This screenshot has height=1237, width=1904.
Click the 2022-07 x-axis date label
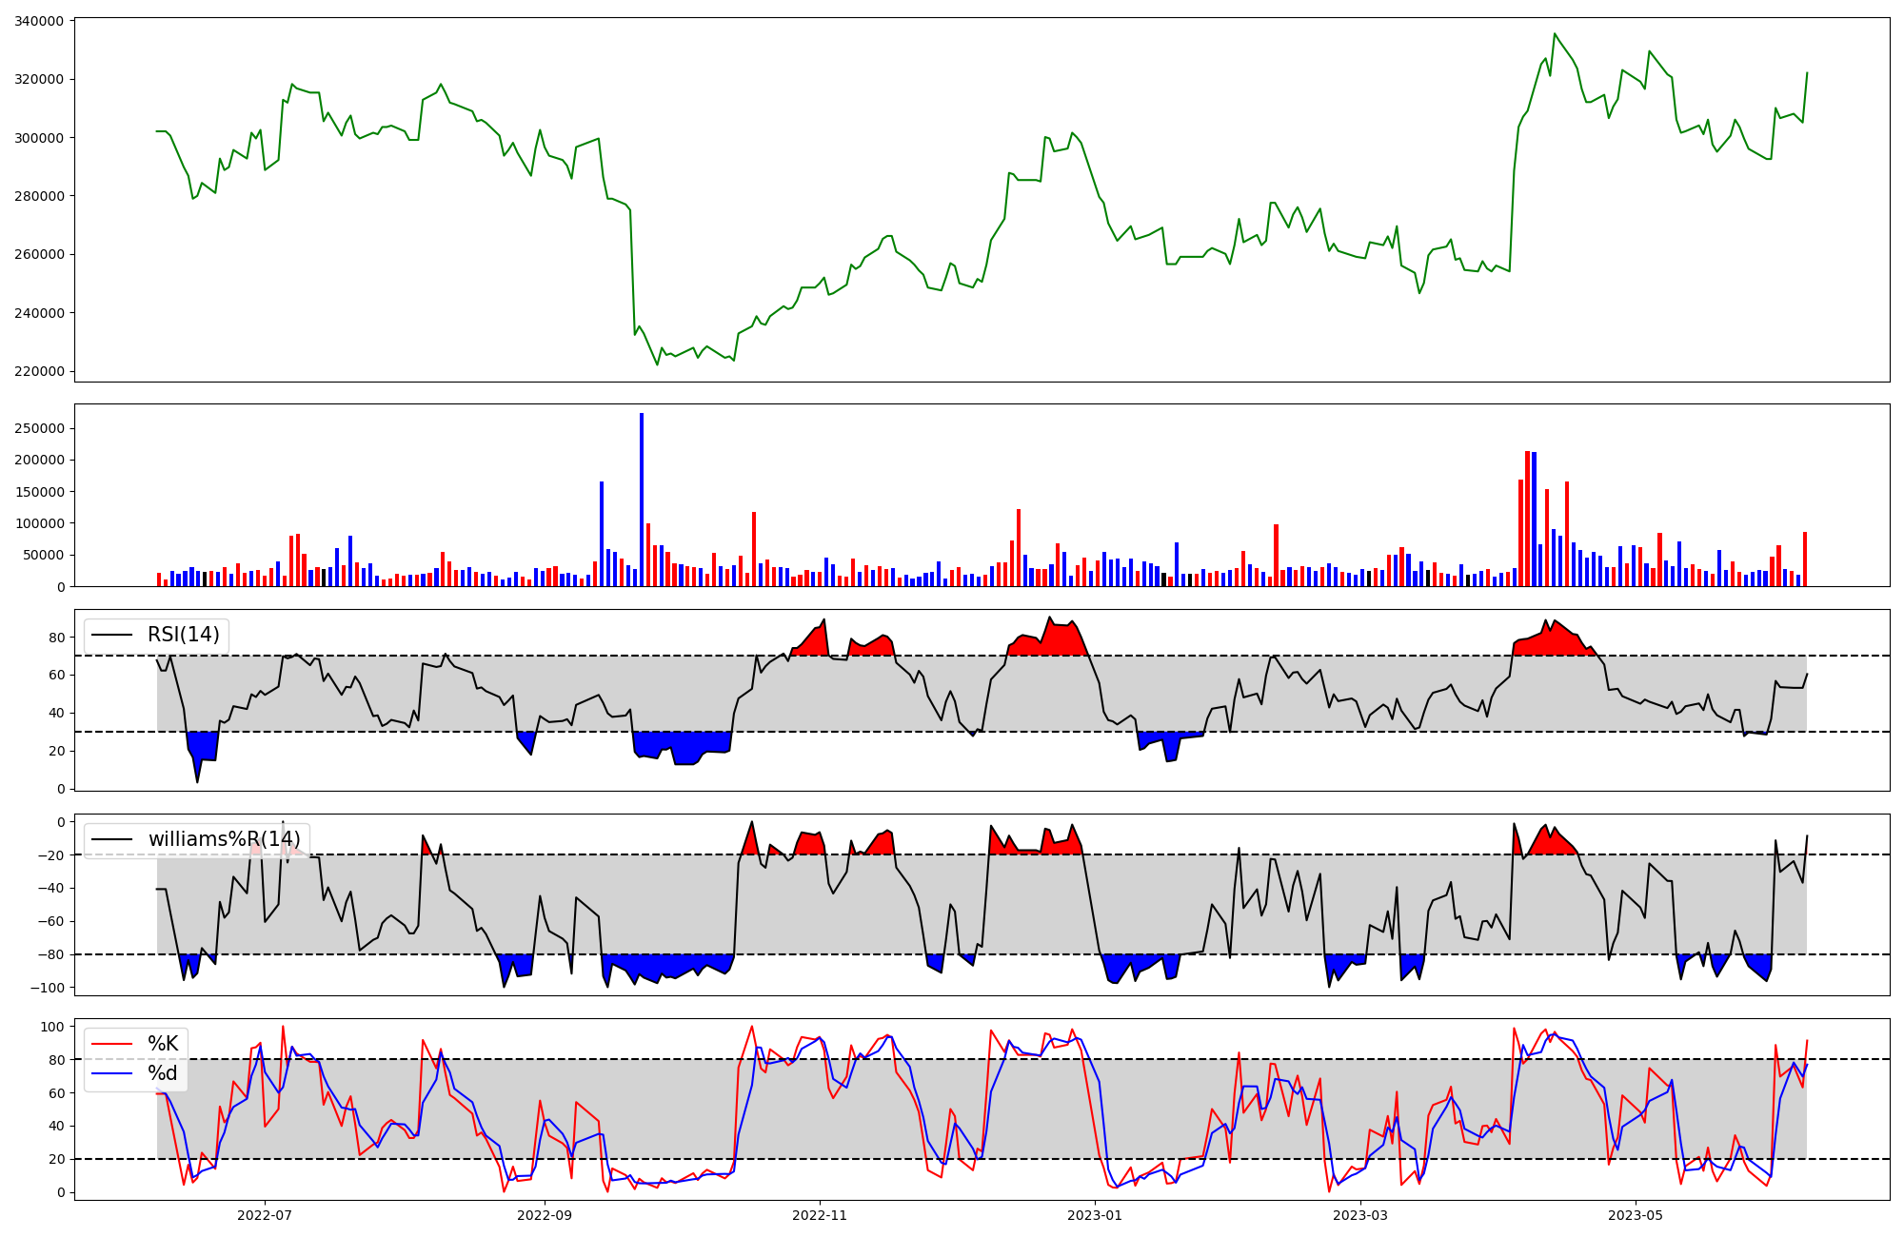coord(264,1215)
